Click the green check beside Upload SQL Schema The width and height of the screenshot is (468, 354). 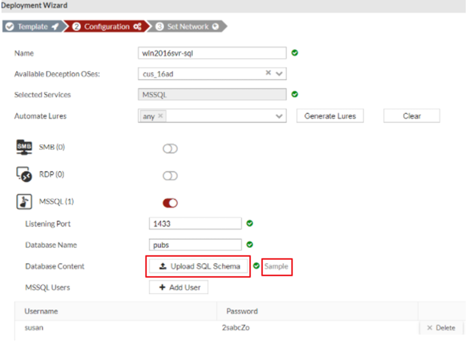(x=256, y=266)
